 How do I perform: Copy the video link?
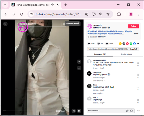click(x=134, y=49)
